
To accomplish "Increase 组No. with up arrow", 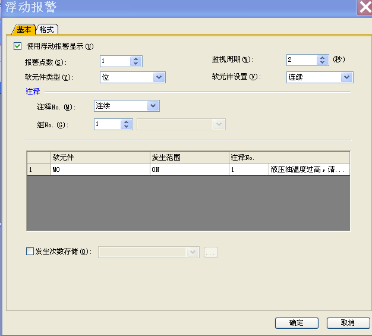I will click(x=125, y=122).
